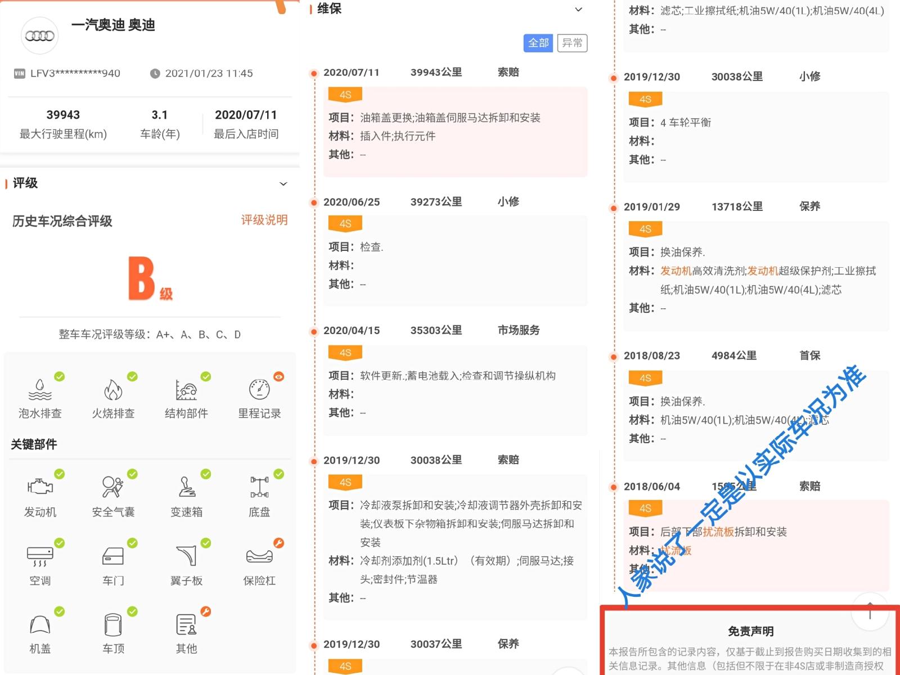Click the 4S tag of 2019/01/29 record
Viewport: 900px width, 675px height.
[646, 229]
